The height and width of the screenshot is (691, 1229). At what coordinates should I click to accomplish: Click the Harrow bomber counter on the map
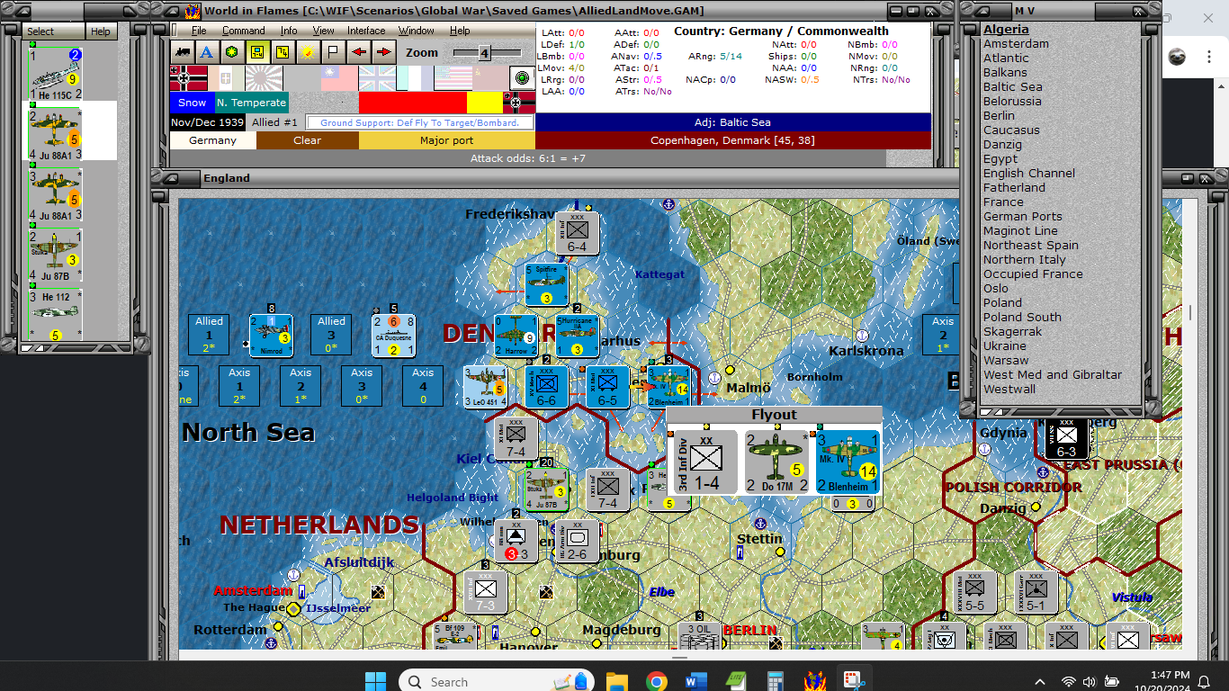click(x=516, y=336)
